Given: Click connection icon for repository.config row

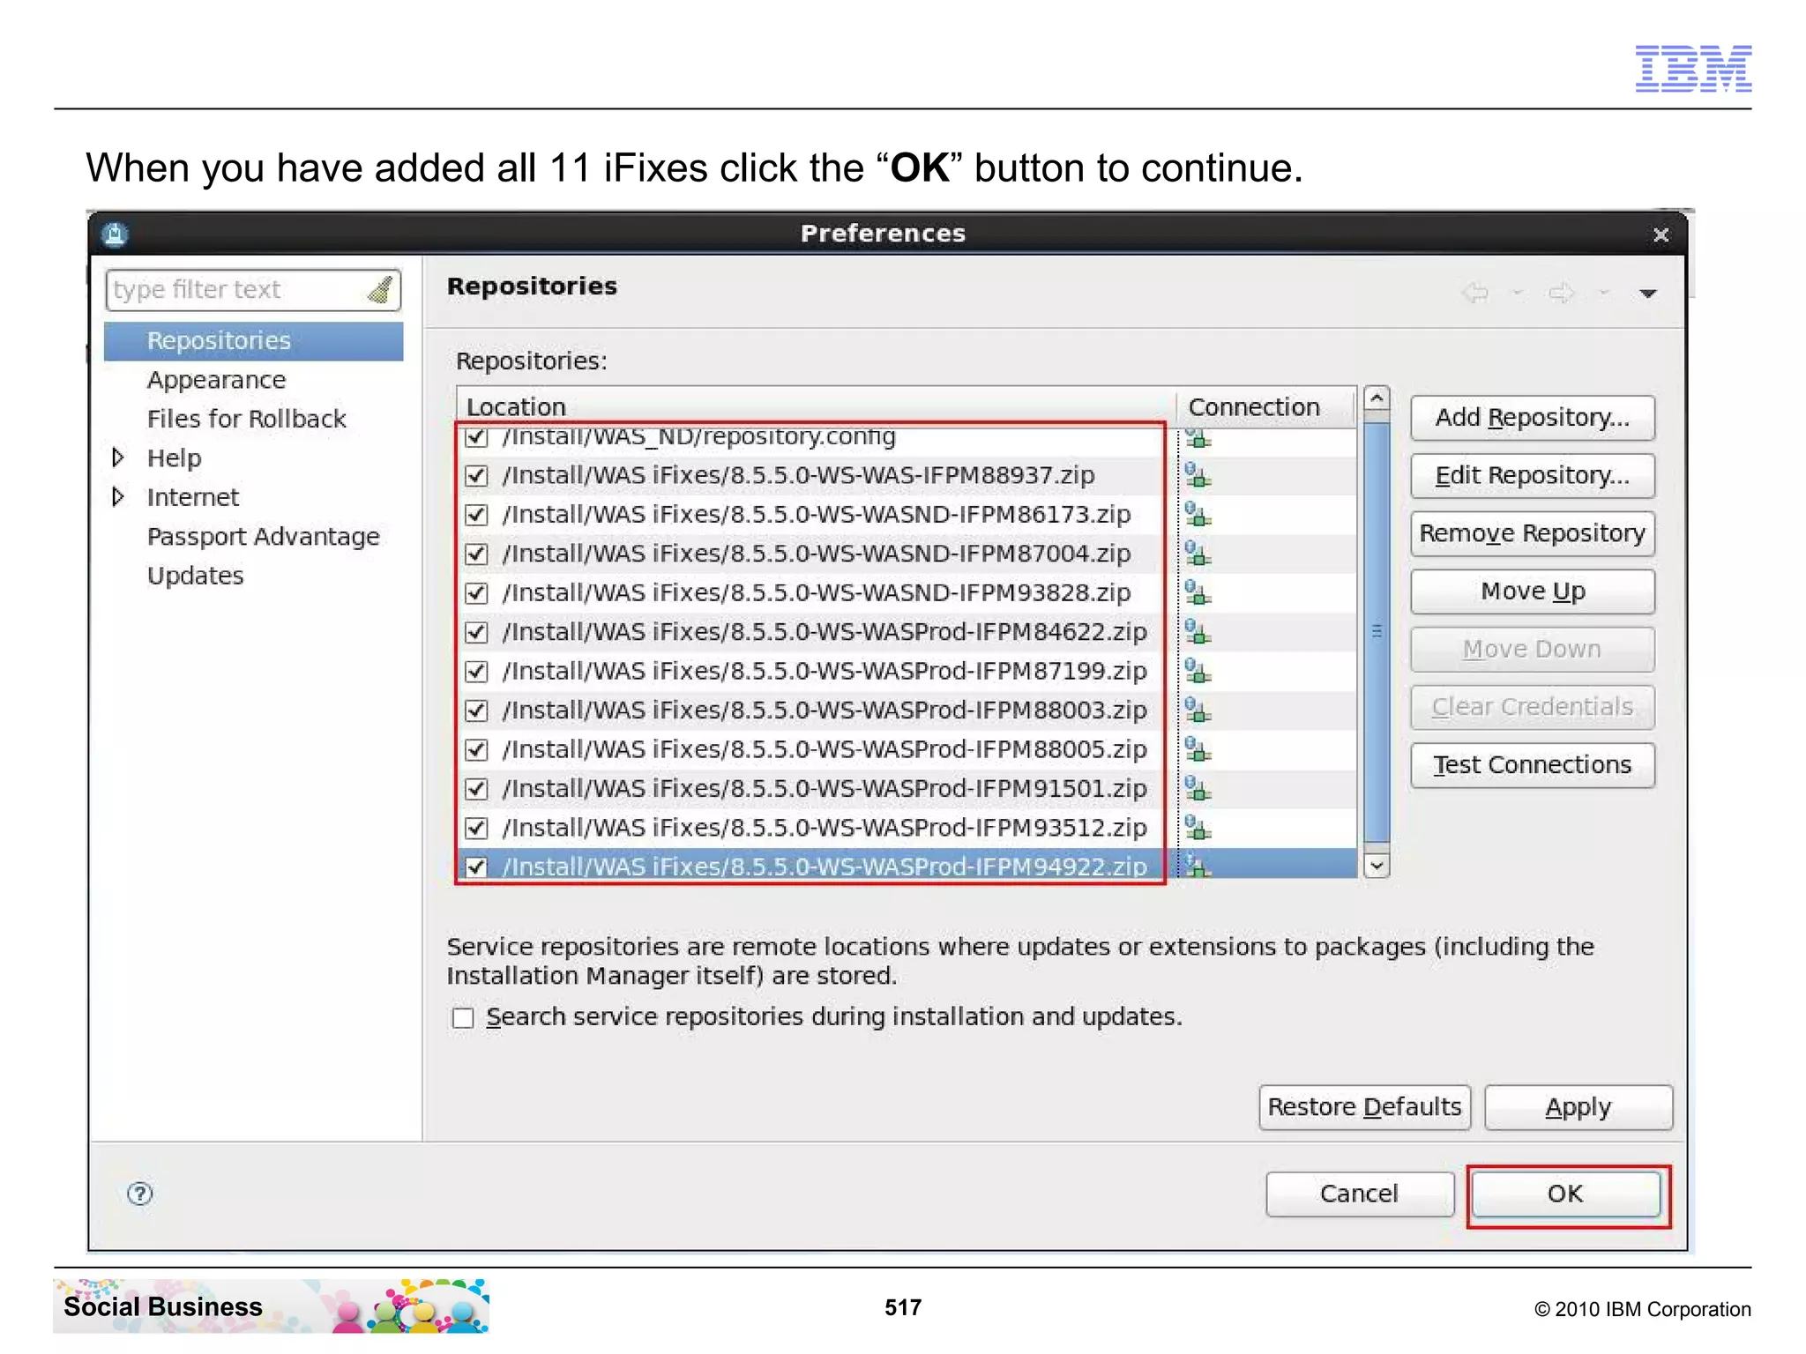Looking at the screenshot, I should (x=1198, y=437).
